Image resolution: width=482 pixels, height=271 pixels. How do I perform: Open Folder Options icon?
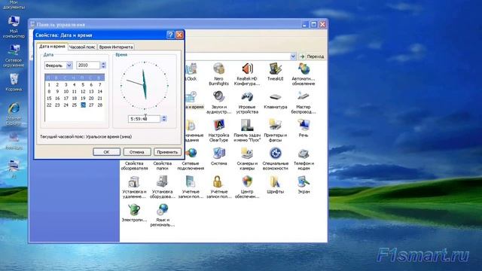coord(163,166)
